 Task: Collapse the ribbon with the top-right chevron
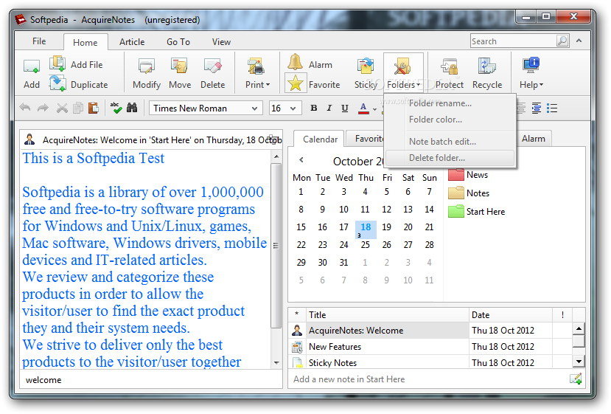click(x=579, y=41)
